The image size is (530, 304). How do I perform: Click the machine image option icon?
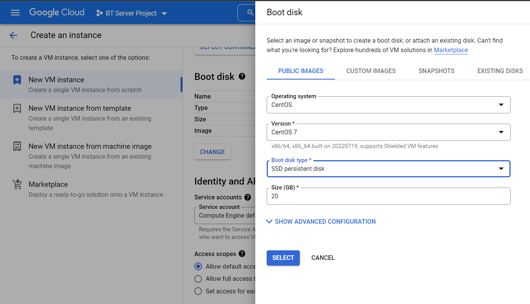click(x=17, y=146)
